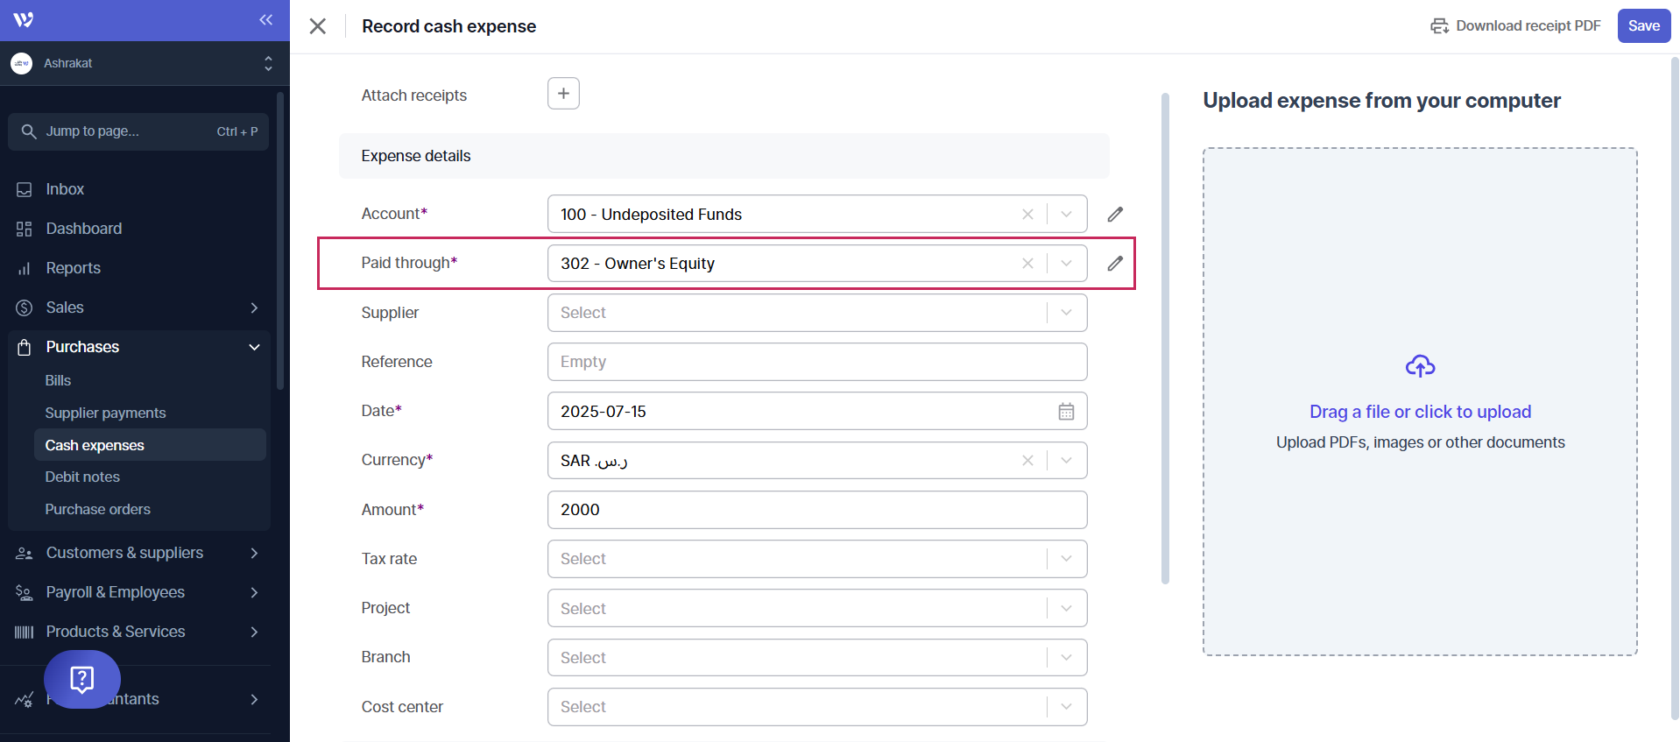The height and width of the screenshot is (742, 1680).
Task: Go to Bills under Purchases
Action: (x=58, y=380)
